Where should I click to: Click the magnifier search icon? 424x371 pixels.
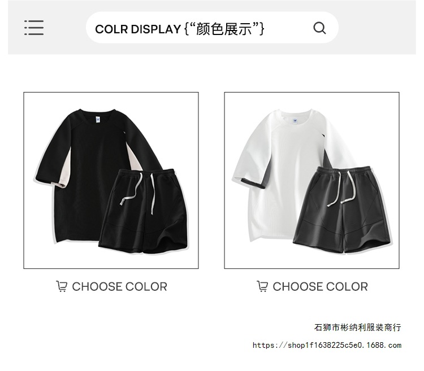[x=319, y=28]
